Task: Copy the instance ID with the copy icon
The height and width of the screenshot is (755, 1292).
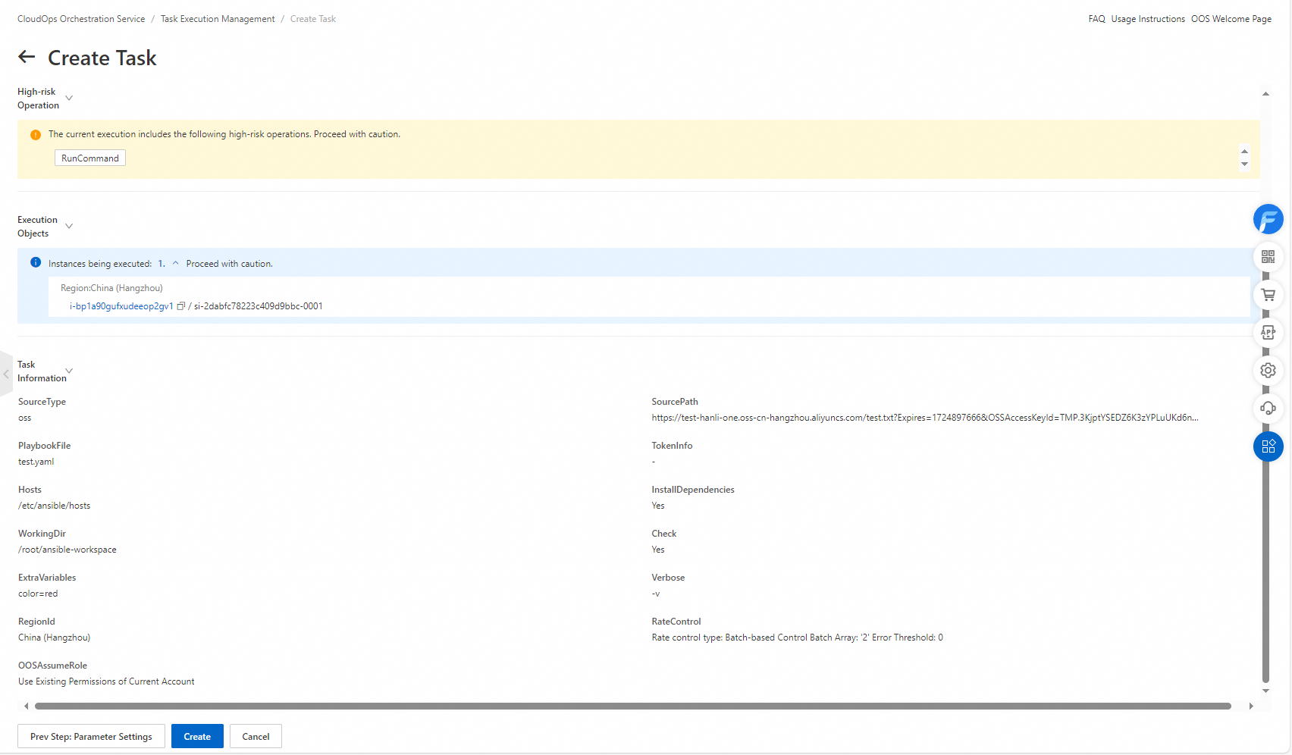Action: coord(181,306)
